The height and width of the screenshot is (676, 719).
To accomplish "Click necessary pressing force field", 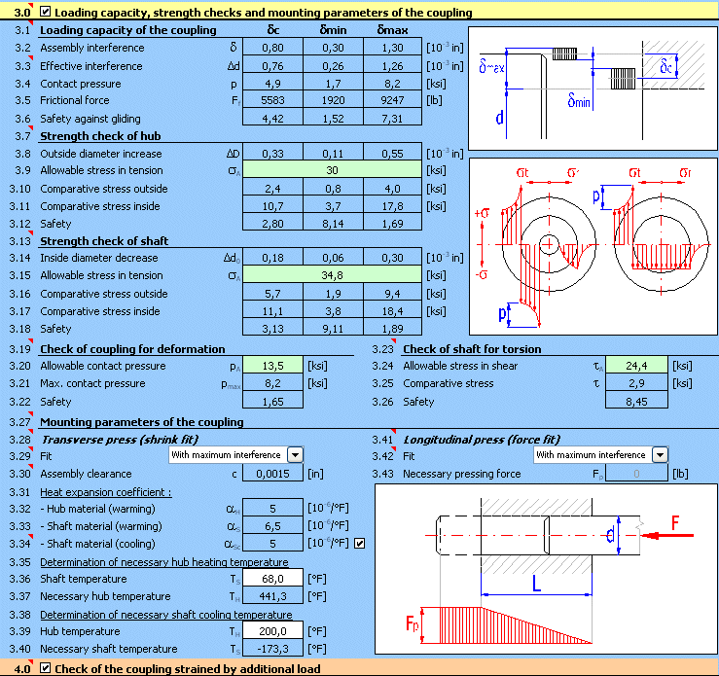I will click(636, 474).
